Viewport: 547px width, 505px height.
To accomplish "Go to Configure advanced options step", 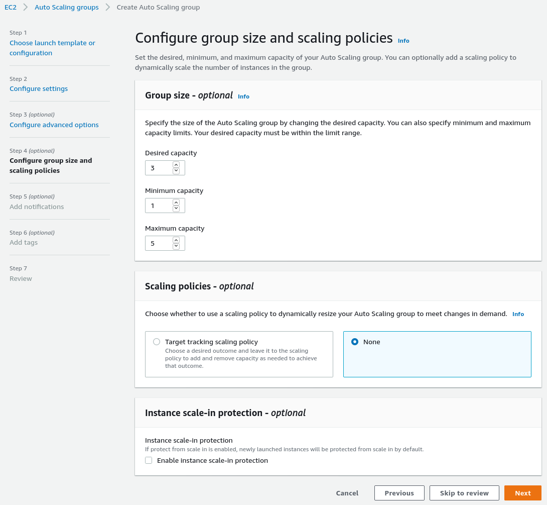I will tap(54, 125).
